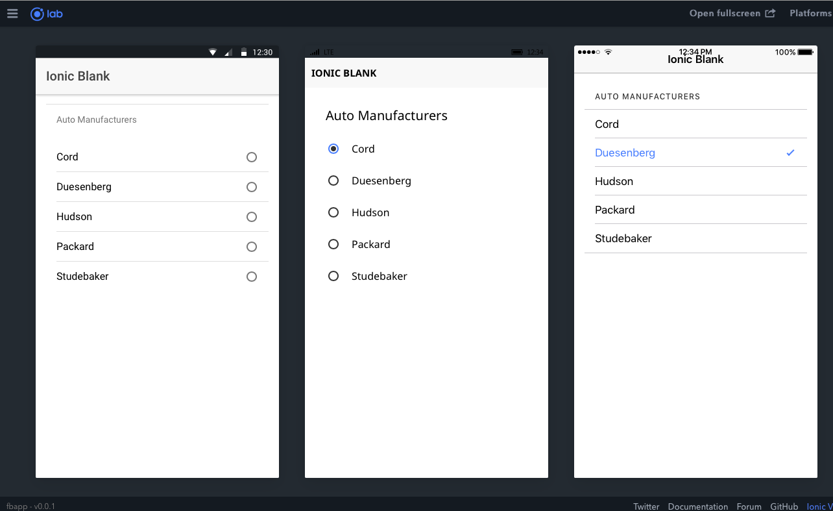Open the Forum footer link
833x511 pixels.
coord(749,506)
